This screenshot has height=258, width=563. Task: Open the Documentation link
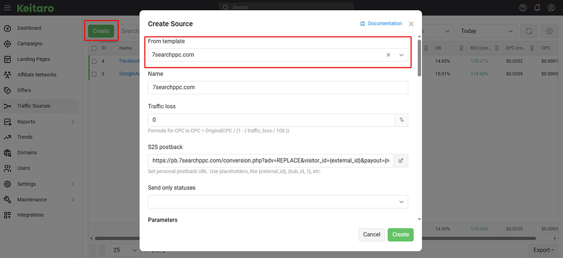tap(385, 23)
